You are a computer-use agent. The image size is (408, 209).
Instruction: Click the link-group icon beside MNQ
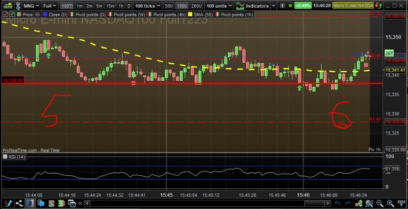[x=18, y=5]
